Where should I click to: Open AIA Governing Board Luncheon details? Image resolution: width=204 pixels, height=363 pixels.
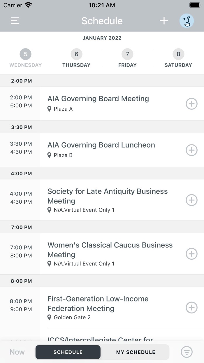(x=101, y=145)
